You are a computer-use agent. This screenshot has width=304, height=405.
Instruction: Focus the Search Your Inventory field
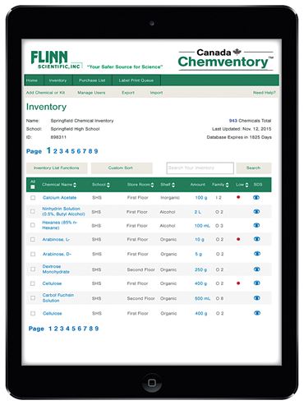click(x=200, y=168)
